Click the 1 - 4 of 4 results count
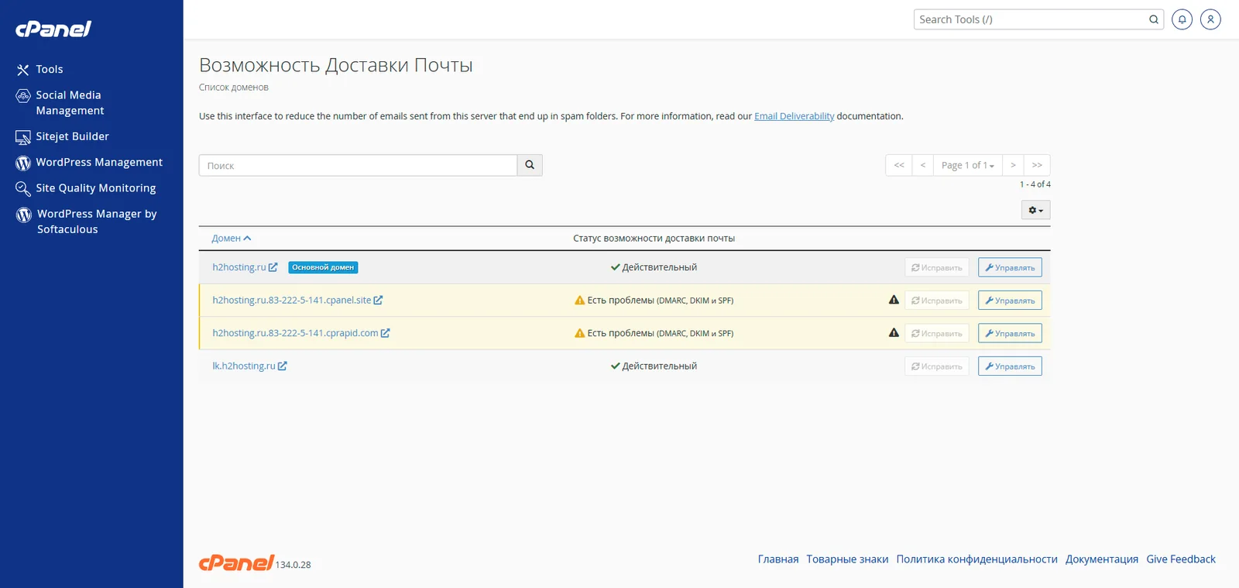 click(x=1035, y=184)
